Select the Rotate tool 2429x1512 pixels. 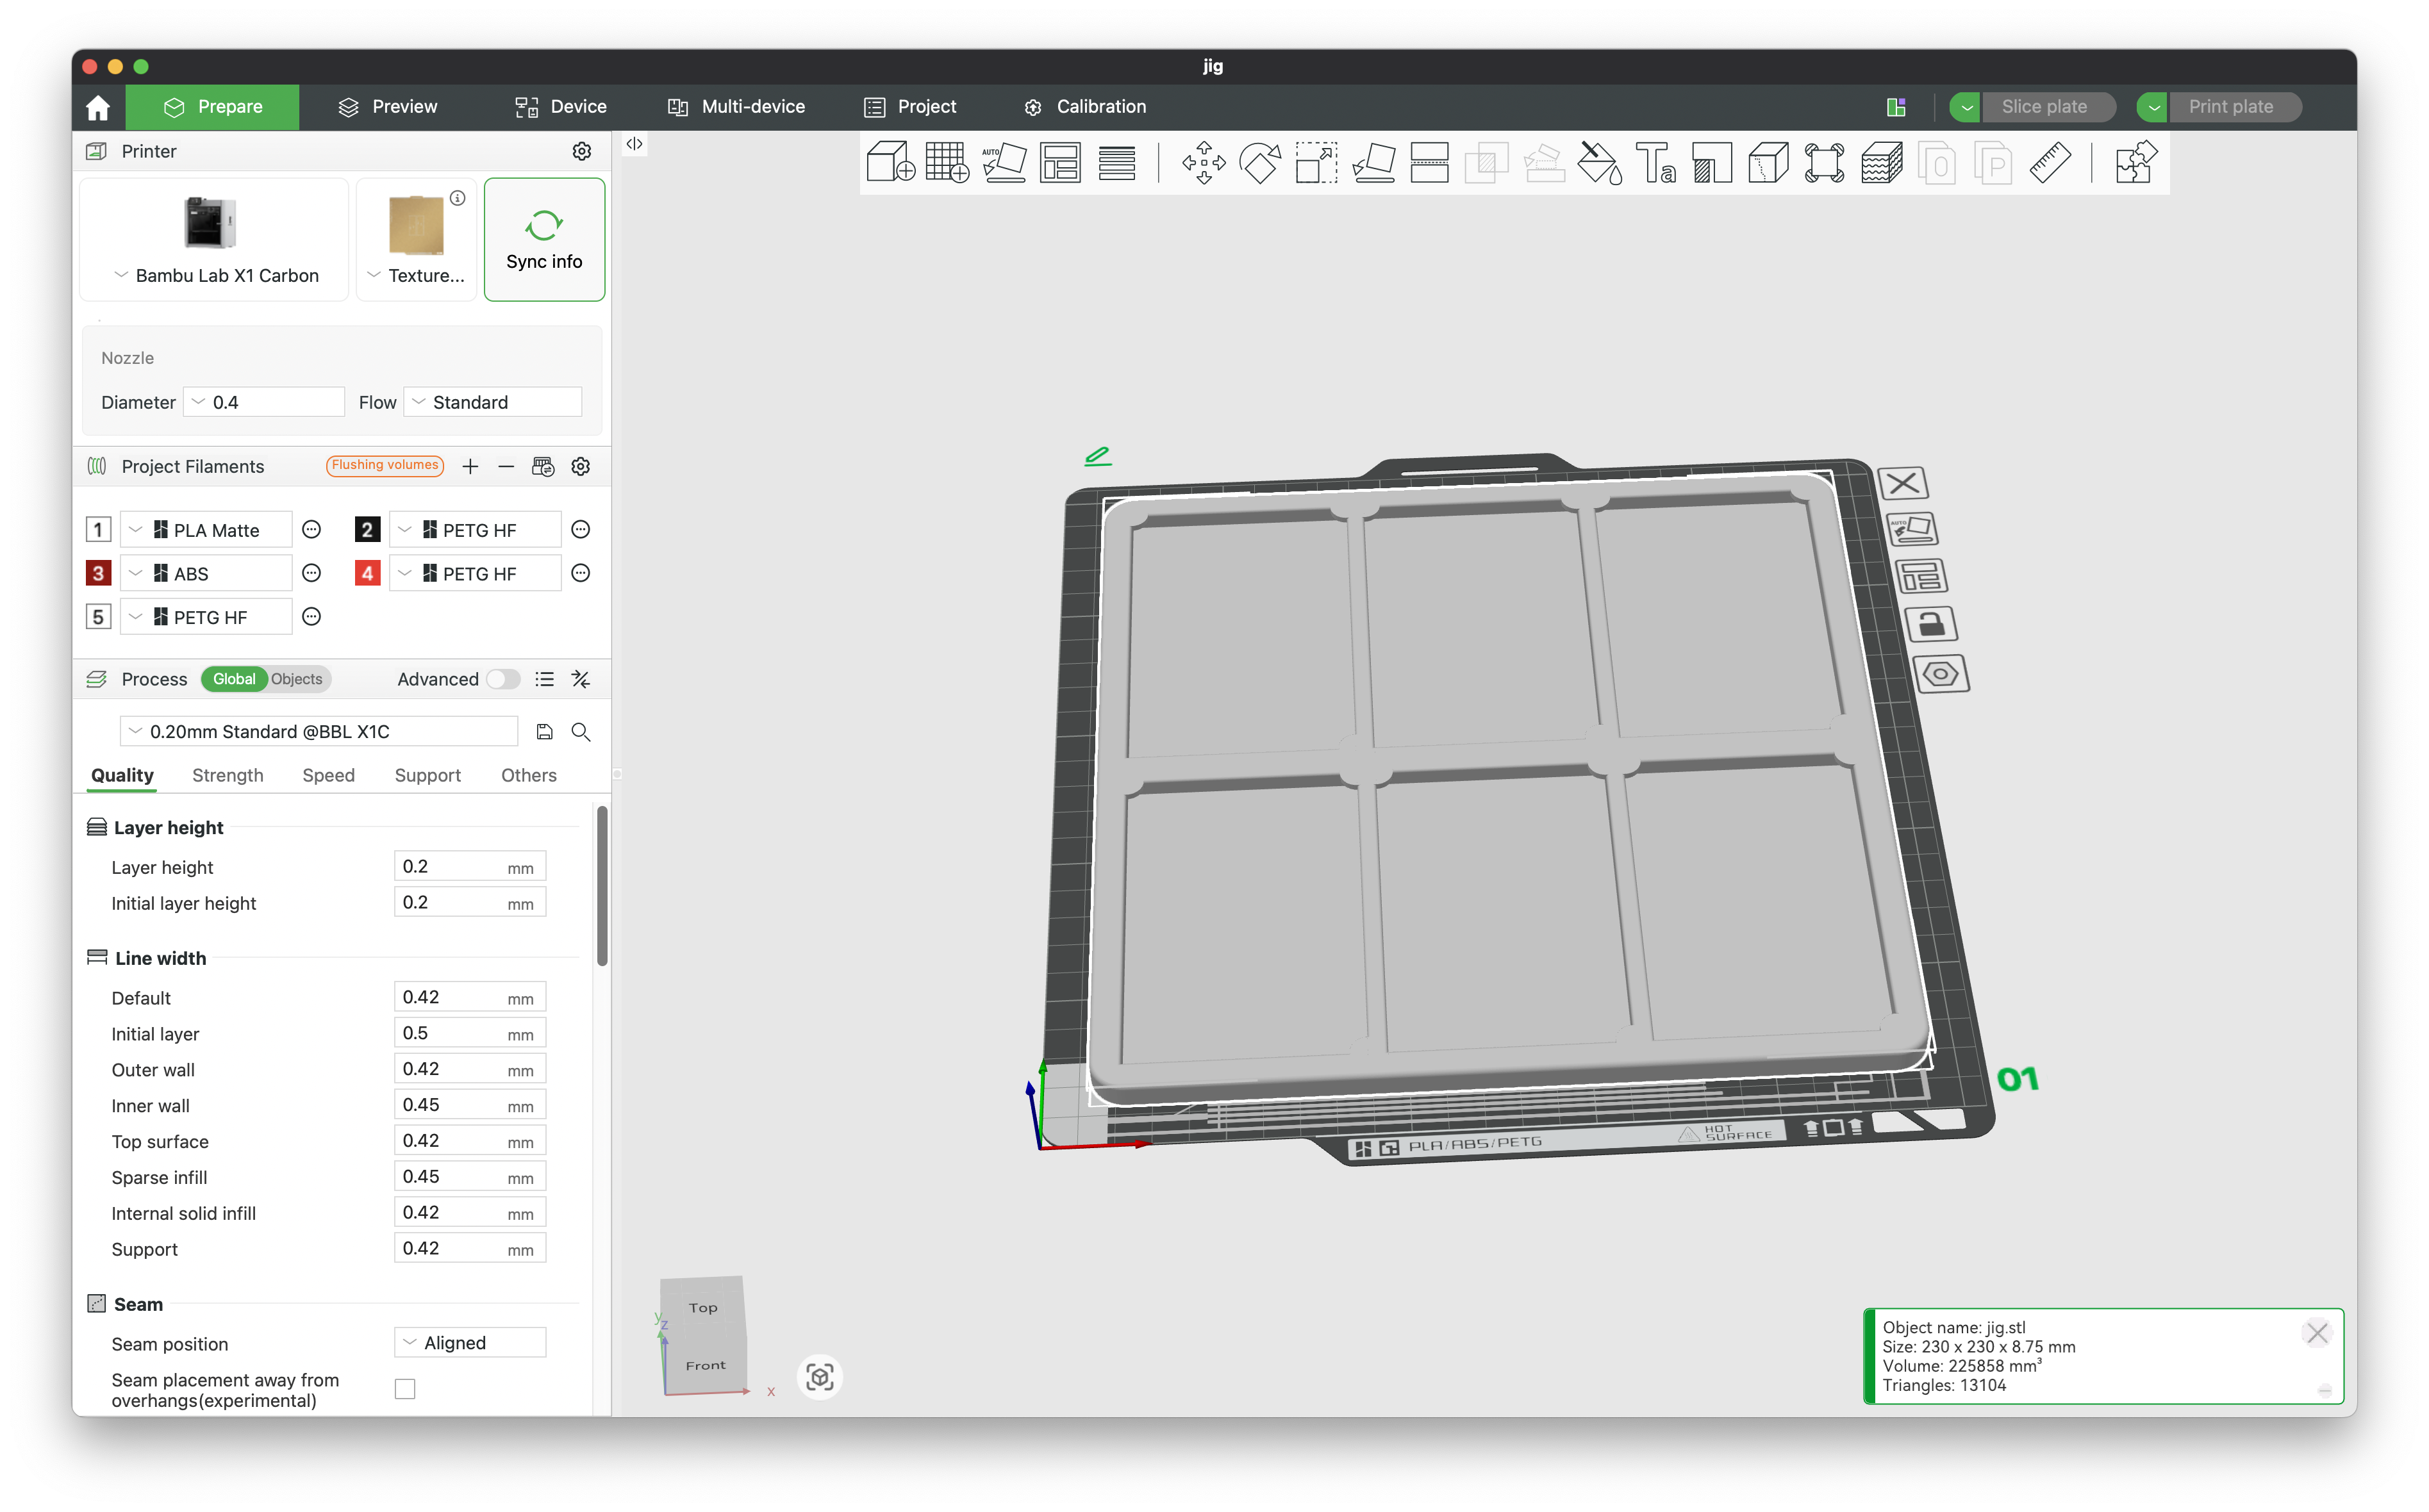click(x=1259, y=162)
